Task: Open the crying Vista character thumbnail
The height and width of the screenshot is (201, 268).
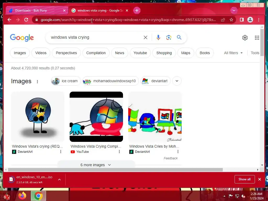Action: 38,117
